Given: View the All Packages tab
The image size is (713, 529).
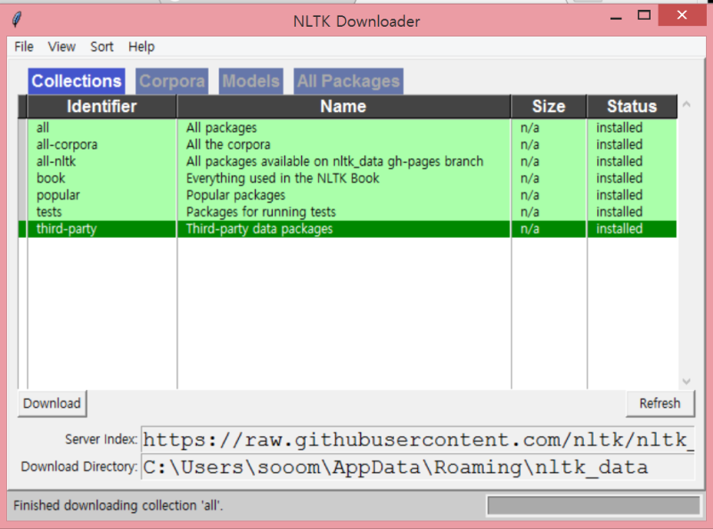Looking at the screenshot, I should click(348, 81).
